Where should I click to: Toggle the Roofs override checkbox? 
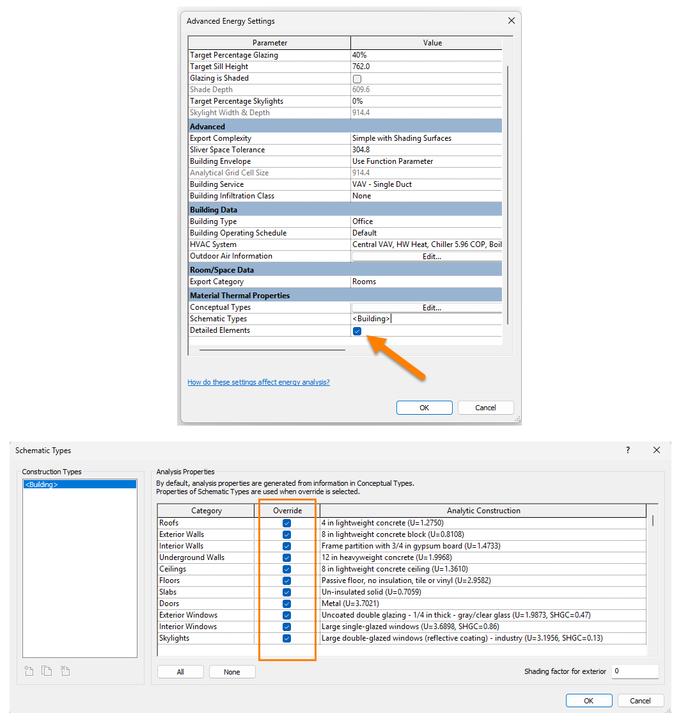click(x=286, y=523)
